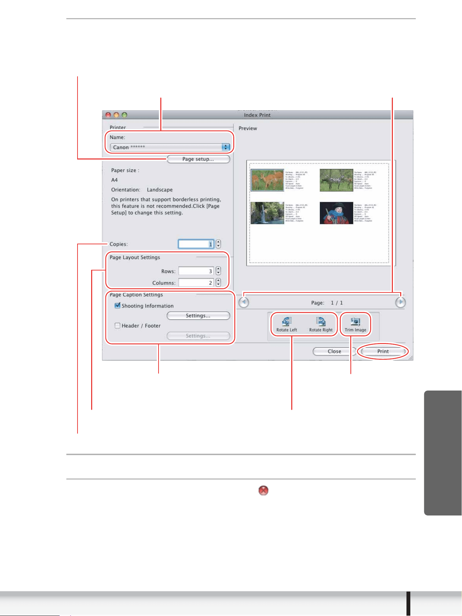
Task: Adjust the Columns stepper arrows
Action: 218,282
